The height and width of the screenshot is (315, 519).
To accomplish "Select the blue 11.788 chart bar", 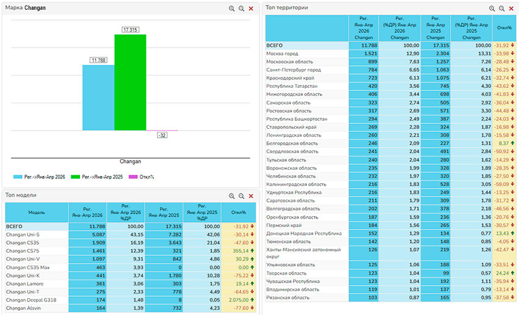I will (x=98, y=98).
